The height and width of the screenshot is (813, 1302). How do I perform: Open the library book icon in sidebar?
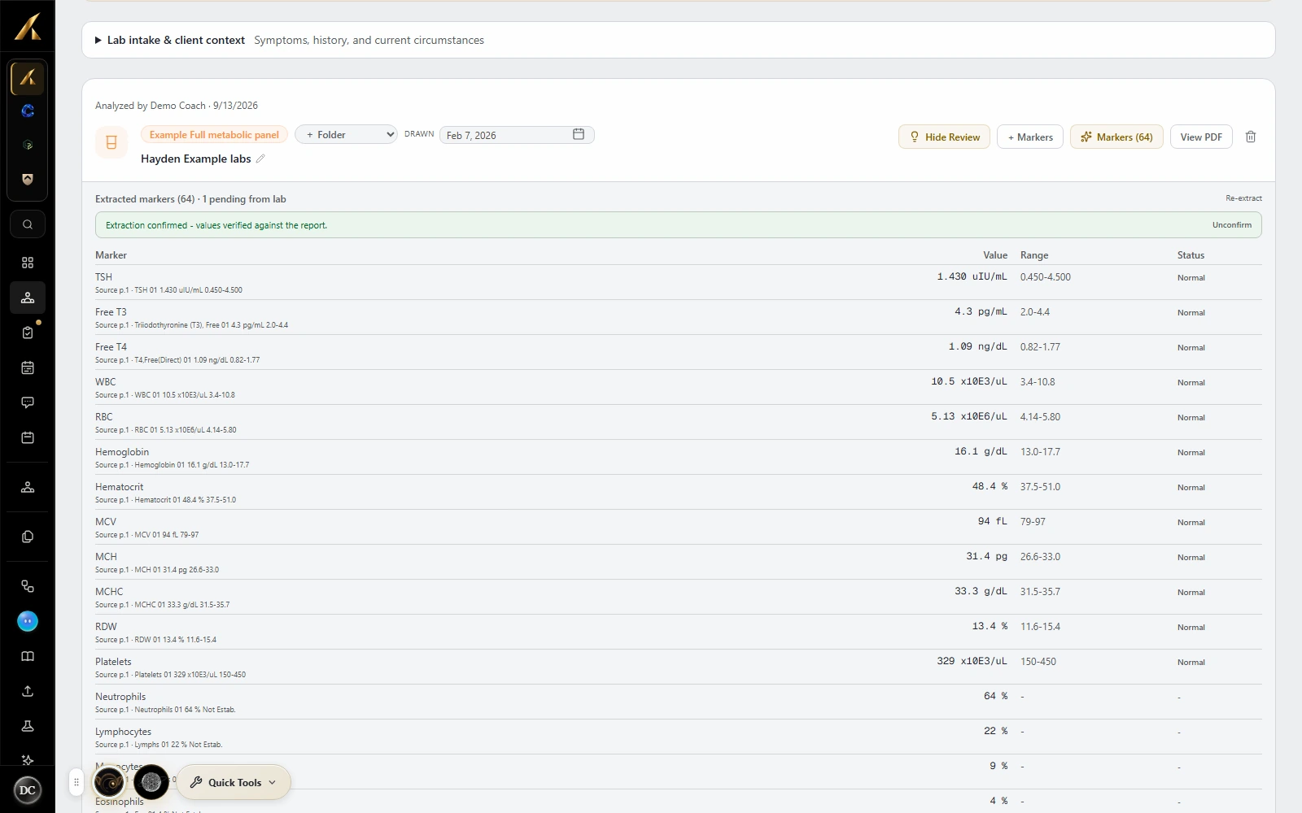pyautogui.click(x=28, y=656)
